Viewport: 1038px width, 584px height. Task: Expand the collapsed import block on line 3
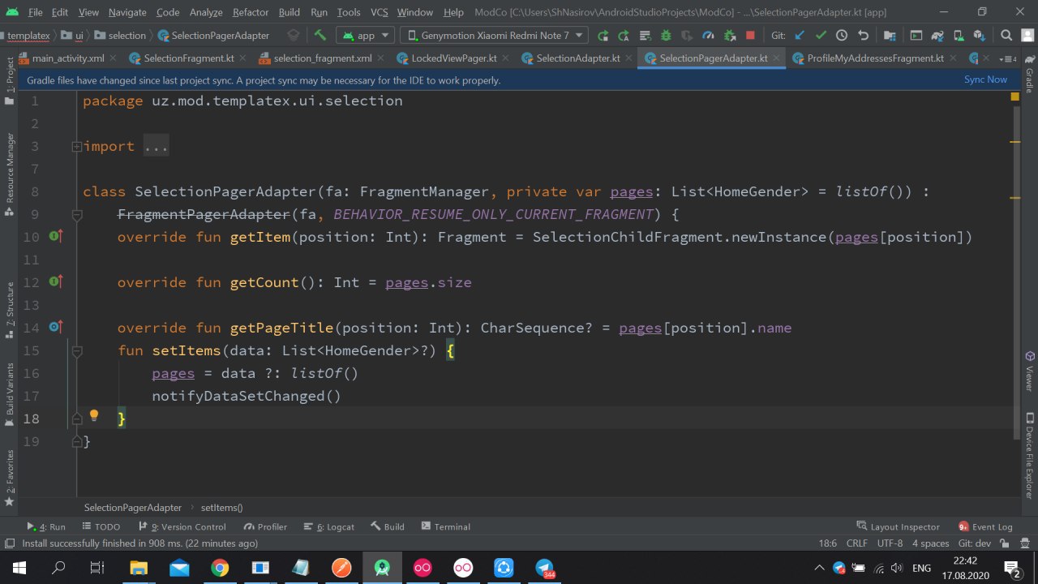76,147
